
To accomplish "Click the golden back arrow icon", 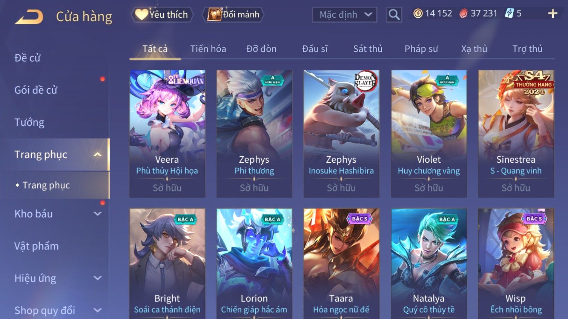I will pyautogui.click(x=29, y=17).
